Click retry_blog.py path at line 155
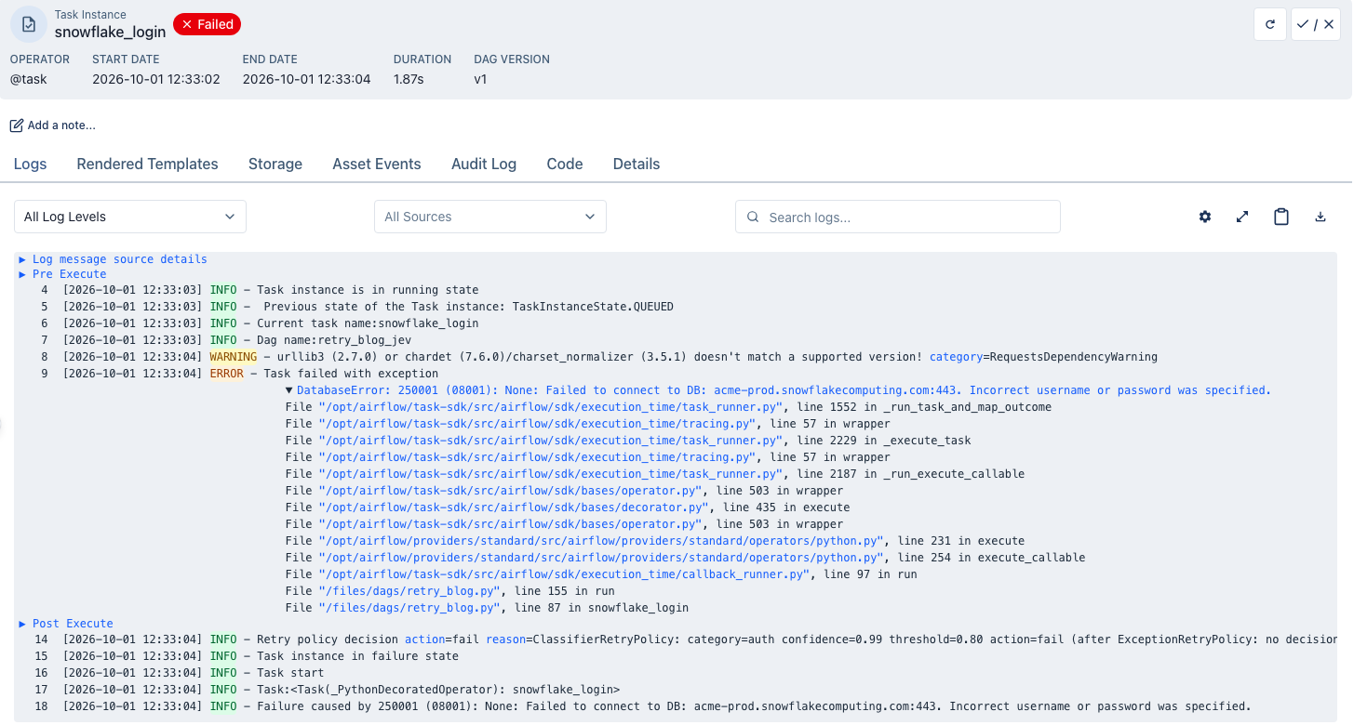This screenshot has height=725, width=1354. 411,591
